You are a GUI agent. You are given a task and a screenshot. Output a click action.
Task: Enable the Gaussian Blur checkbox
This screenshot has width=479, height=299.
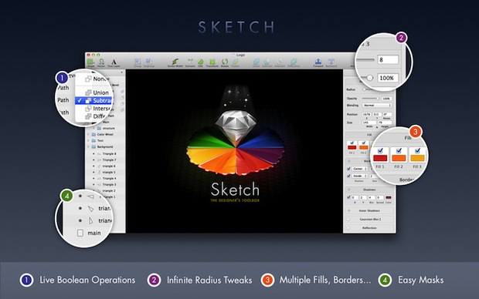(348, 219)
